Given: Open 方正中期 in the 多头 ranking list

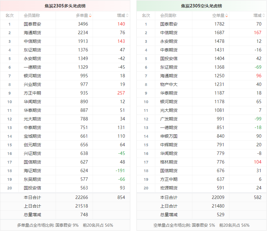Looking at the screenshot, I should (x=32, y=93).
